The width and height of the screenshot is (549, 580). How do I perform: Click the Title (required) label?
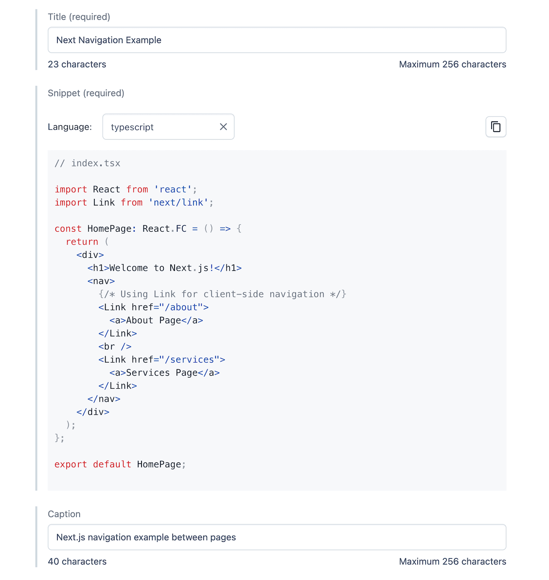(x=79, y=17)
